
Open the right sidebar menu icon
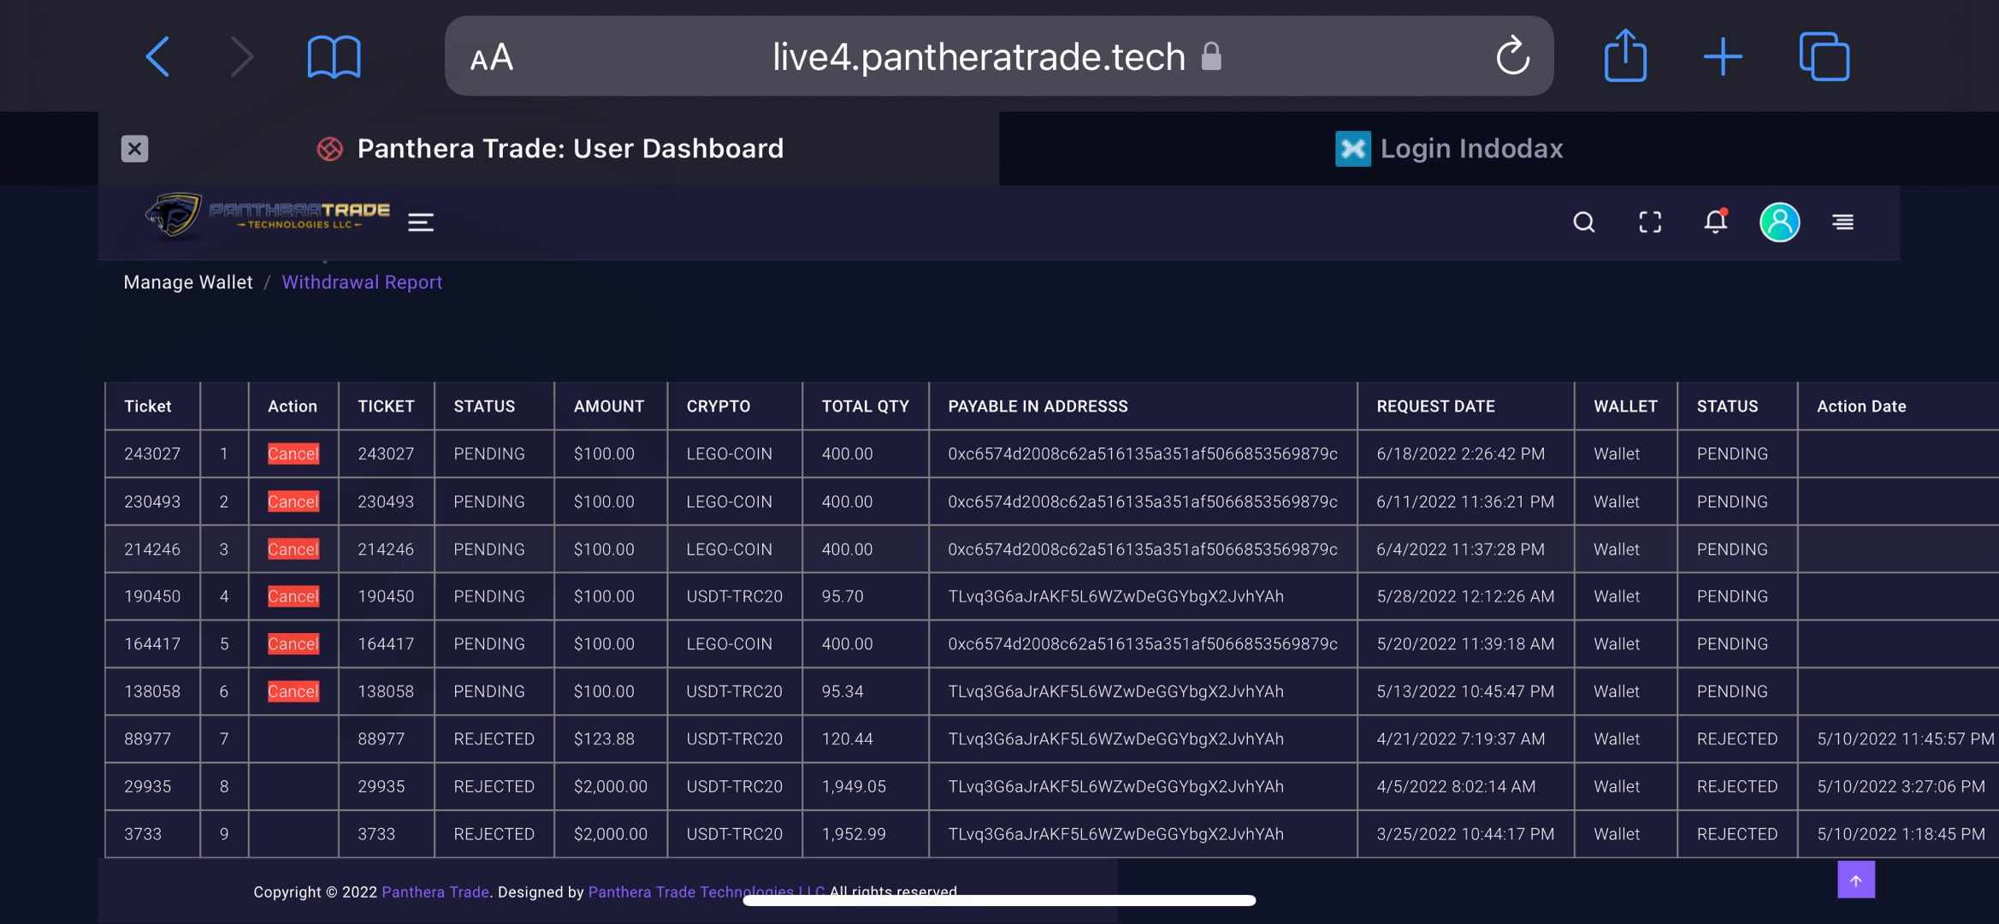point(1842,222)
